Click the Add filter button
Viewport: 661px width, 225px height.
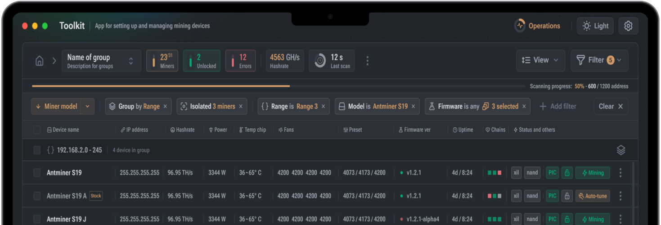tap(558, 107)
